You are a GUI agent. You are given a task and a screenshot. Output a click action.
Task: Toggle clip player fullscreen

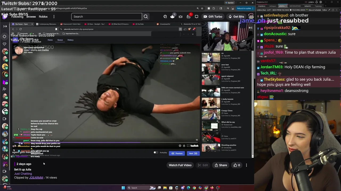(188, 146)
